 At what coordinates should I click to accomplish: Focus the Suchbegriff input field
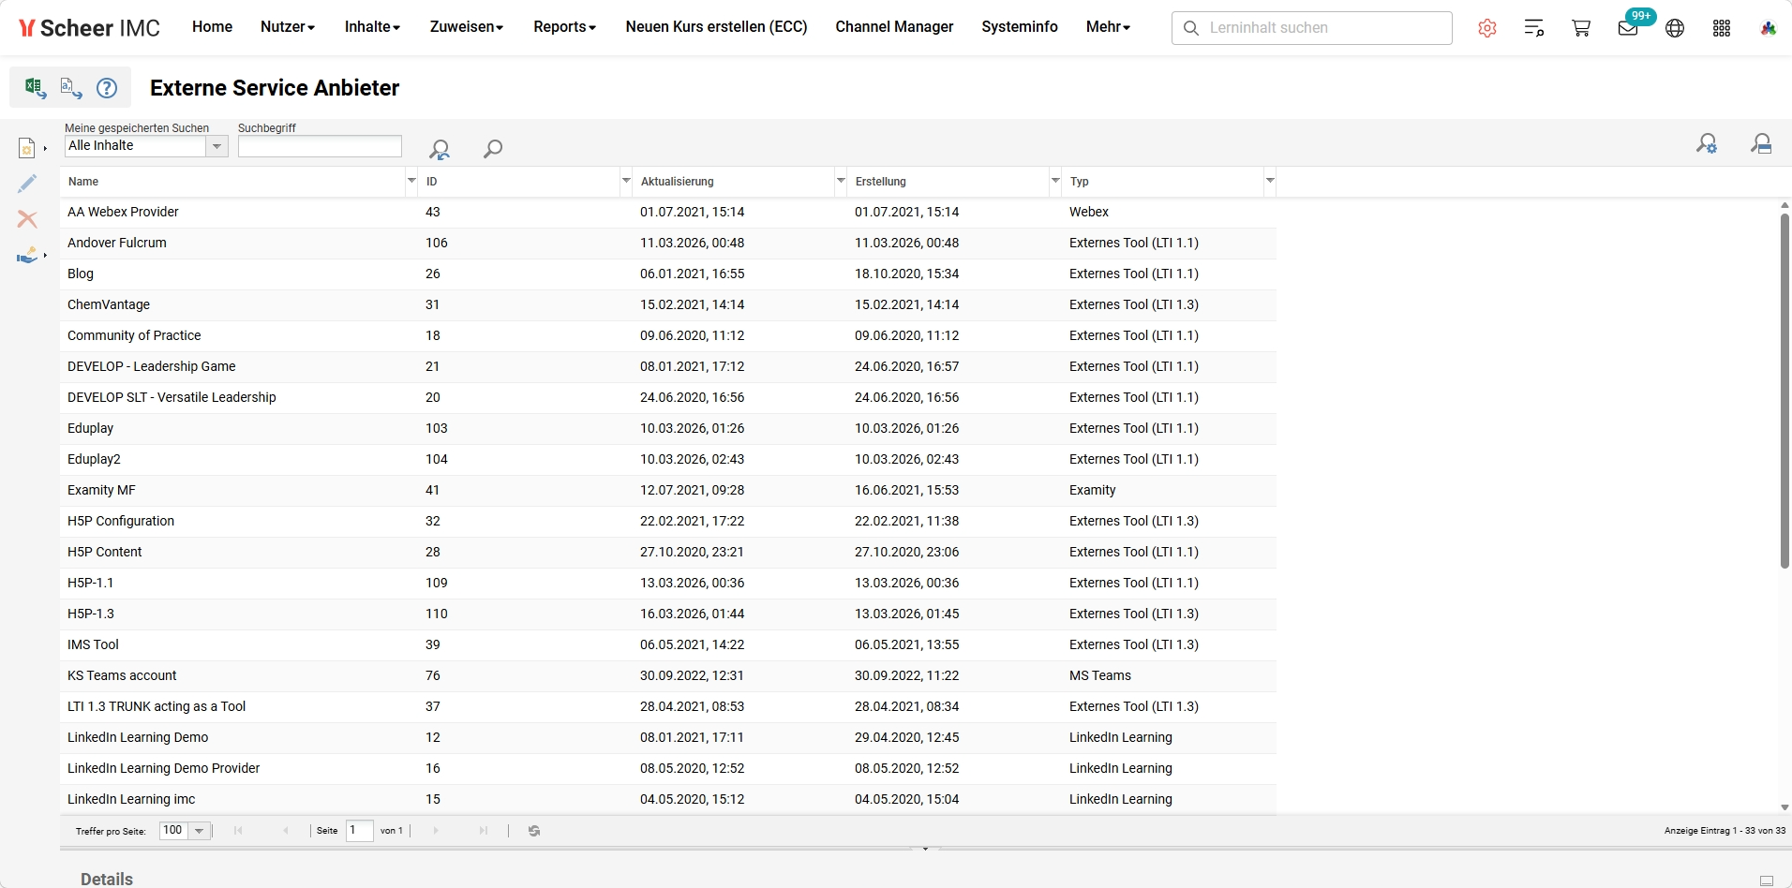320,146
